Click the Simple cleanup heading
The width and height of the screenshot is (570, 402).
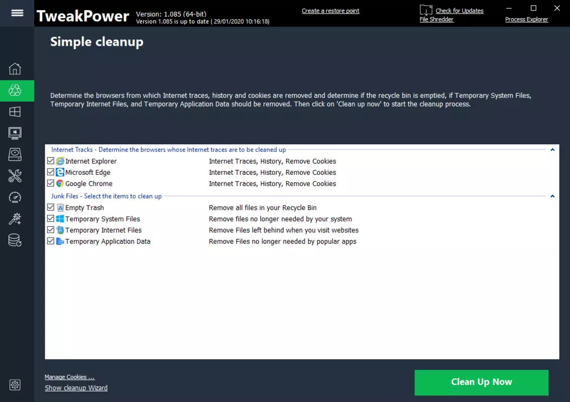97,42
